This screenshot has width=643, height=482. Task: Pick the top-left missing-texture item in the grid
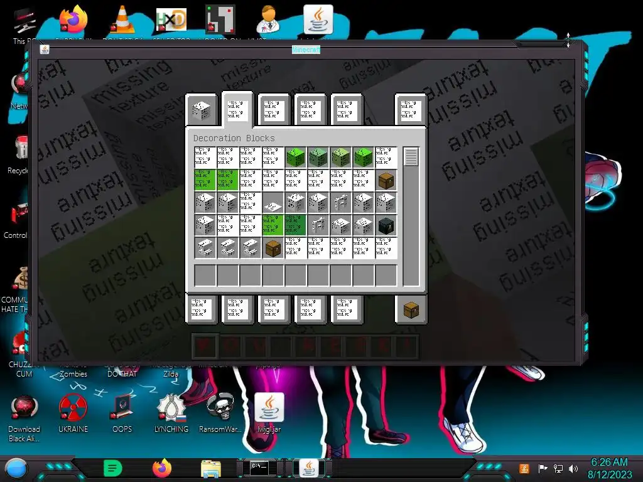click(x=205, y=158)
